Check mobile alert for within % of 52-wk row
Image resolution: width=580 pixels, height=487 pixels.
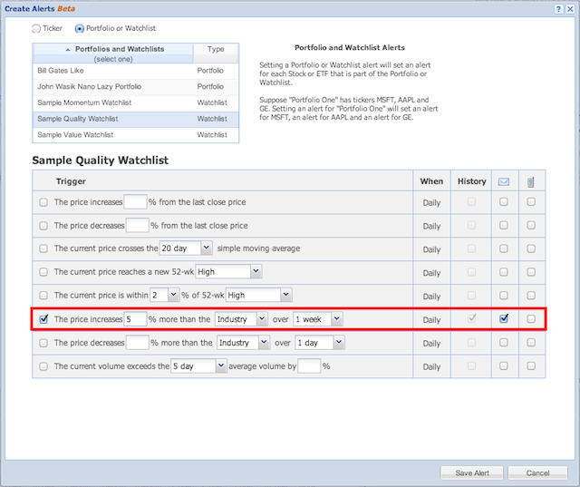531,296
